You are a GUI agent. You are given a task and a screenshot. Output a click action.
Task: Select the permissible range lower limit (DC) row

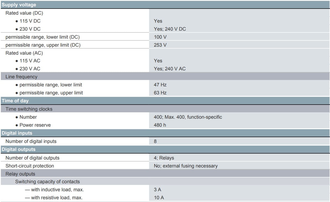[165, 37]
